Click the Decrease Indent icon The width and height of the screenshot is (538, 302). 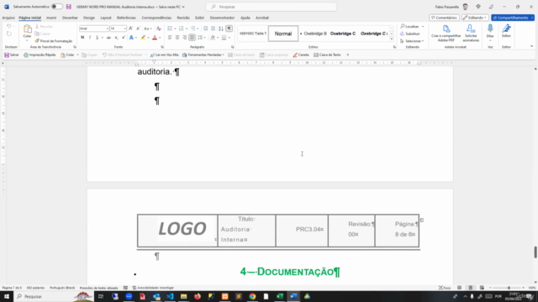point(205,29)
